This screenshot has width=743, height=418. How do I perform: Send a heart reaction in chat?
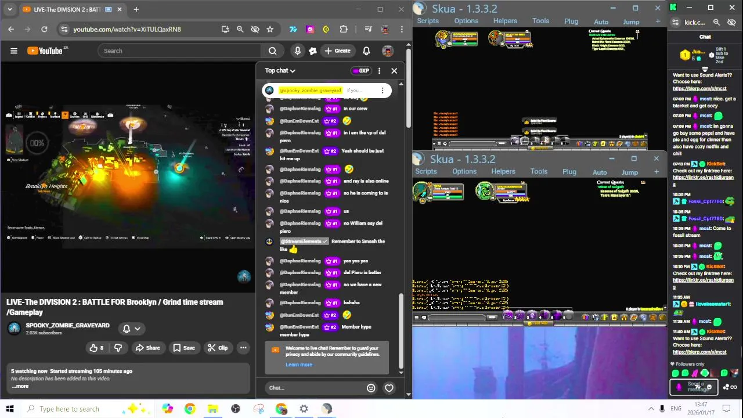coord(389,388)
